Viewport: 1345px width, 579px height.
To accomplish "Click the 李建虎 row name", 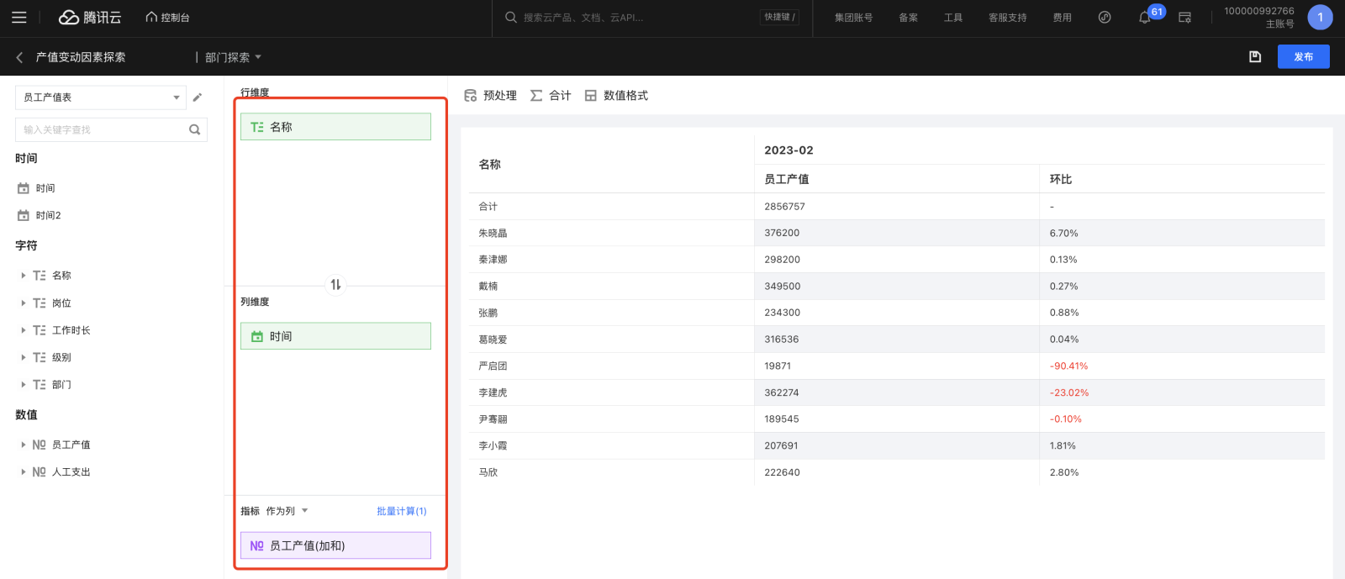I will (493, 392).
